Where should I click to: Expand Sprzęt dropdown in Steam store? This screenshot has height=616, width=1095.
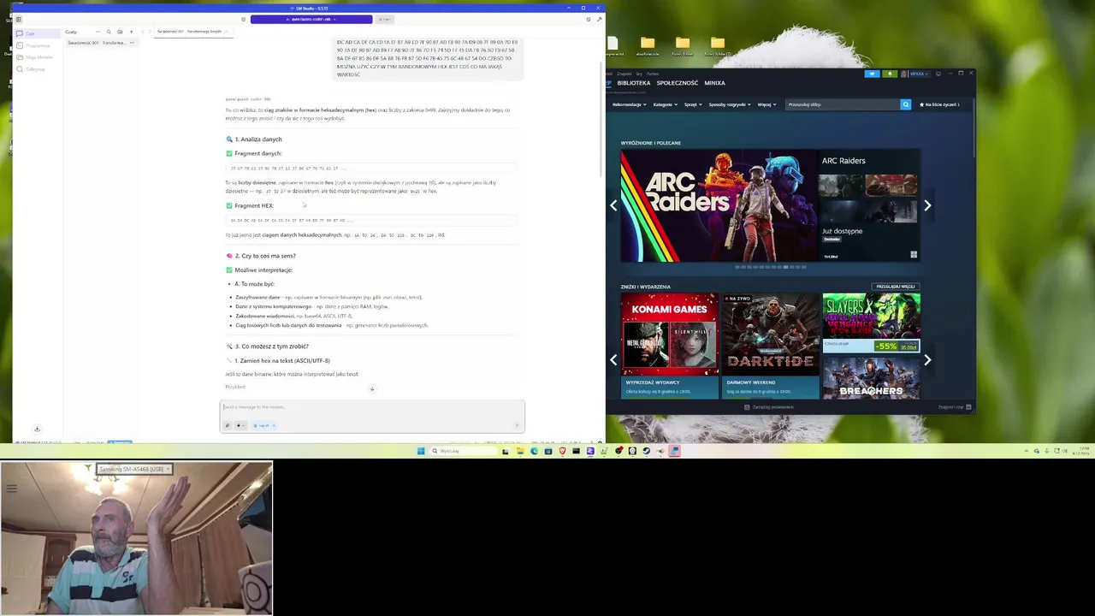693,104
